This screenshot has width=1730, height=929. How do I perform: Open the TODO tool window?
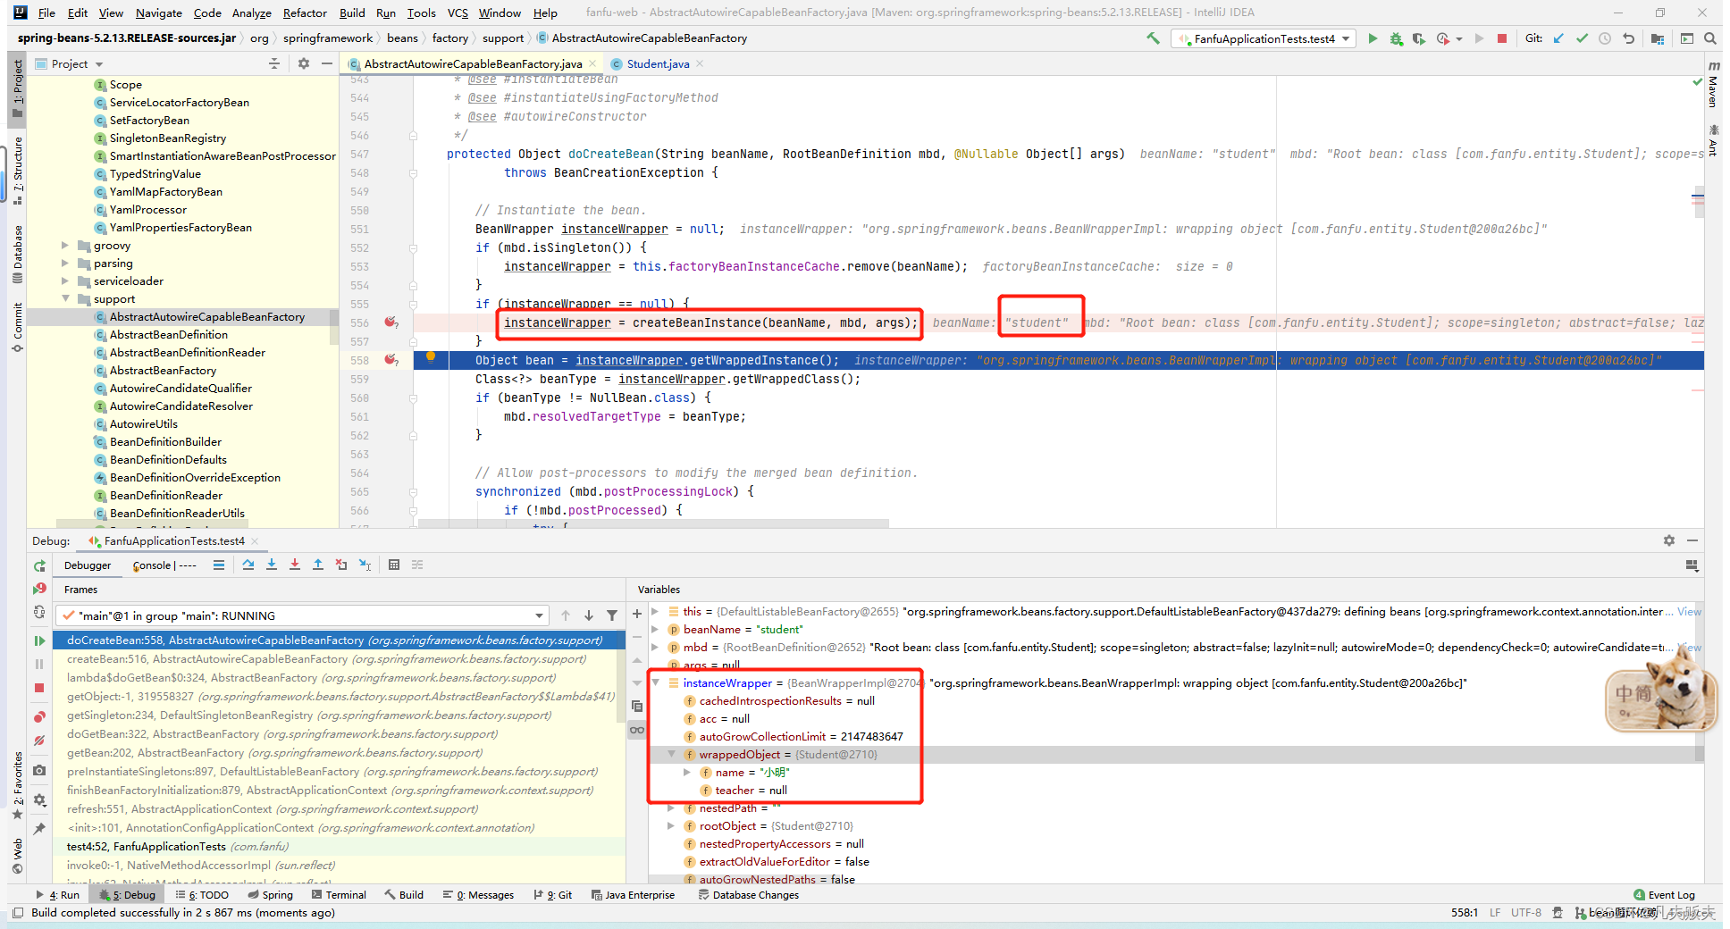[203, 894]
